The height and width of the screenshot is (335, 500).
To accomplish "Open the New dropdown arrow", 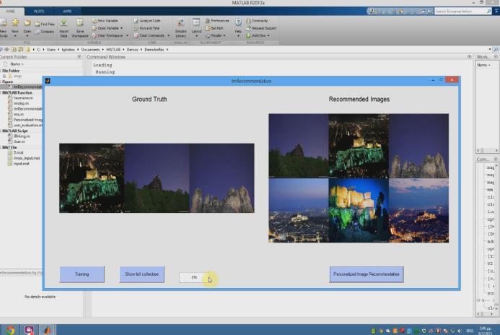I will point(15,36).
